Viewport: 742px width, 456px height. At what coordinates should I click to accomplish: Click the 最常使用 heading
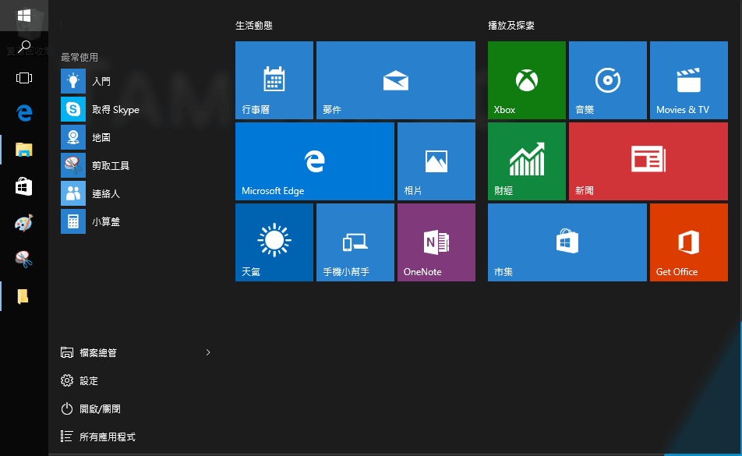point(79,57)
